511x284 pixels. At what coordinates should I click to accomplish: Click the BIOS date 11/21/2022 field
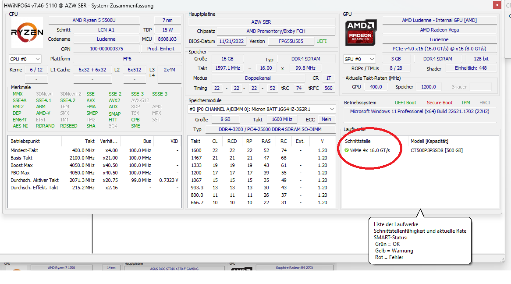231,41
